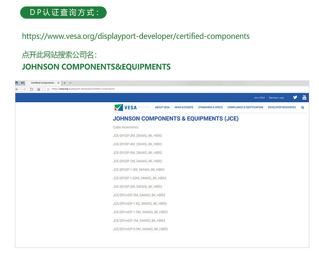Click the VESA logo
Screen dimensions: 319x262
click(x=126, y=108)
